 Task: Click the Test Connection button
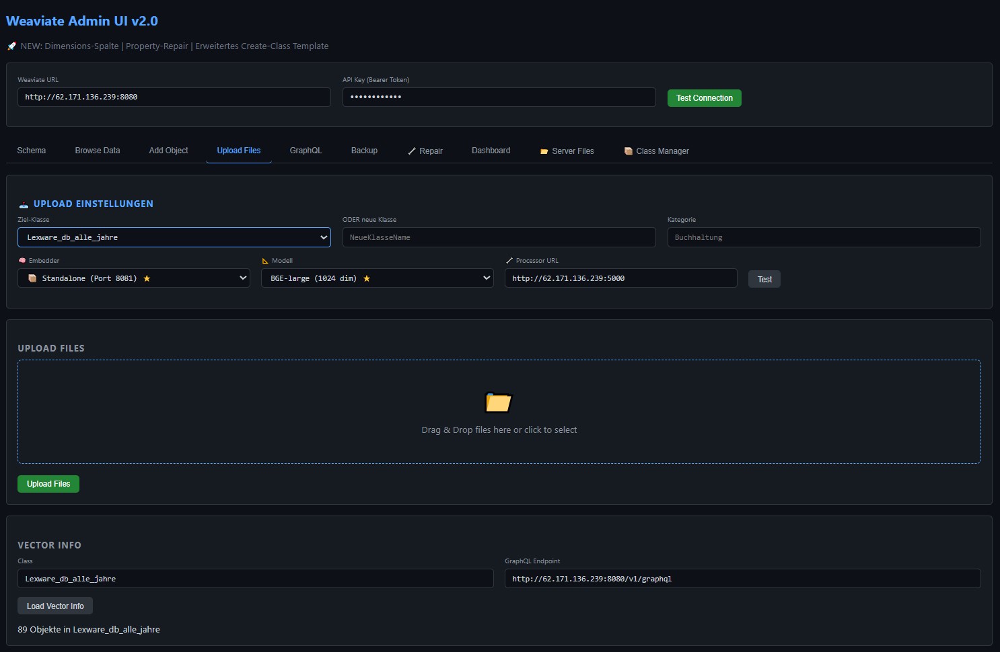705,98
